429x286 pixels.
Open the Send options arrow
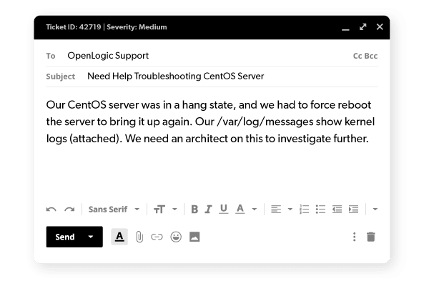(91, 237)
